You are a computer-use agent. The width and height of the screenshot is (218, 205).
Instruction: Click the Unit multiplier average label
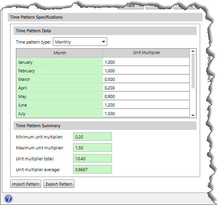tap(38, 170)
